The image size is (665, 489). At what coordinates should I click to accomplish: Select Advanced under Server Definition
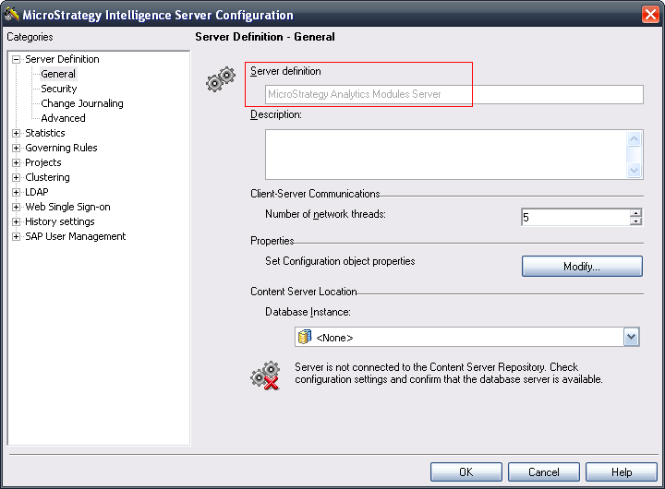[63, 118]
